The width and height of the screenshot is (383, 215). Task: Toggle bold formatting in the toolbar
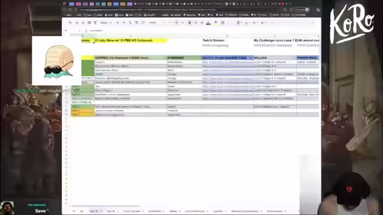[x=189, y=23]
